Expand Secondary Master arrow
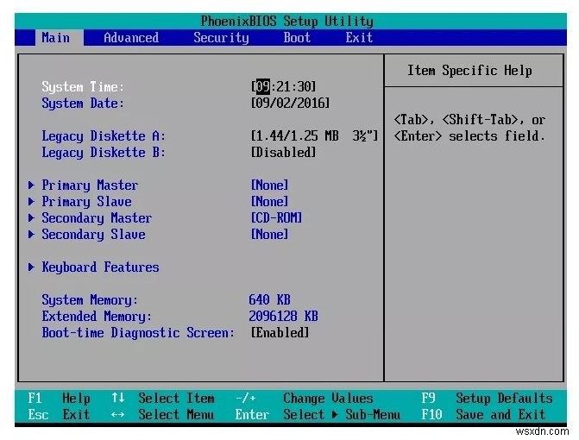Screen dimensions: 579x440 coord(31,217)
